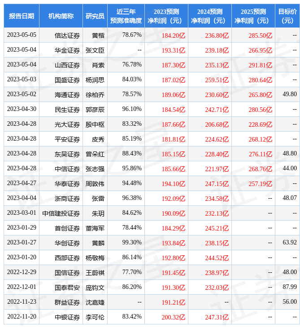Select the 中信建投证券 institution cell
Viewport: 300px width, 328px height.
(x=61, y=213)
